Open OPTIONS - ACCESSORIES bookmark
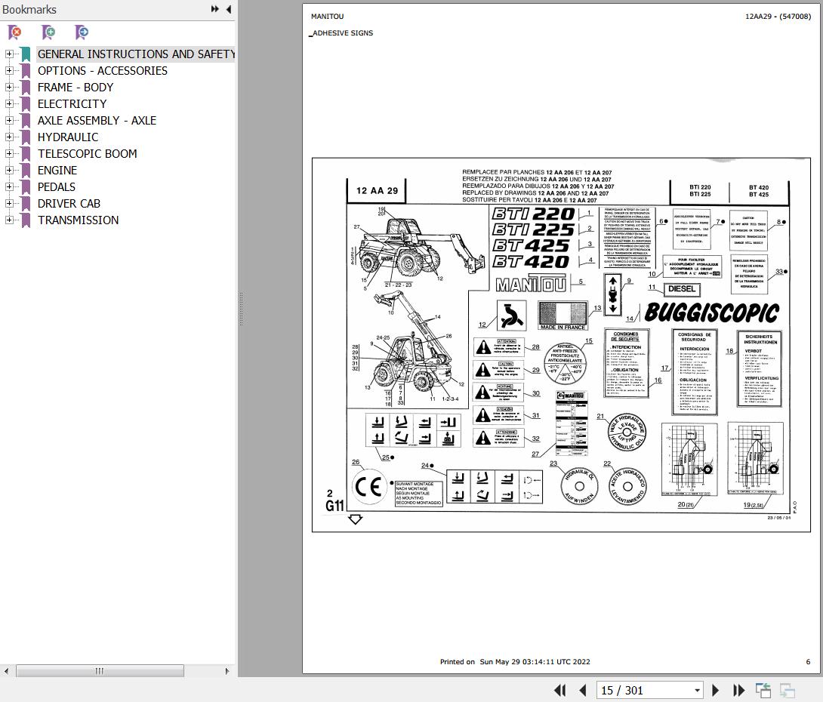Screen dimensions: 823x702 click(x=103, y=71)
